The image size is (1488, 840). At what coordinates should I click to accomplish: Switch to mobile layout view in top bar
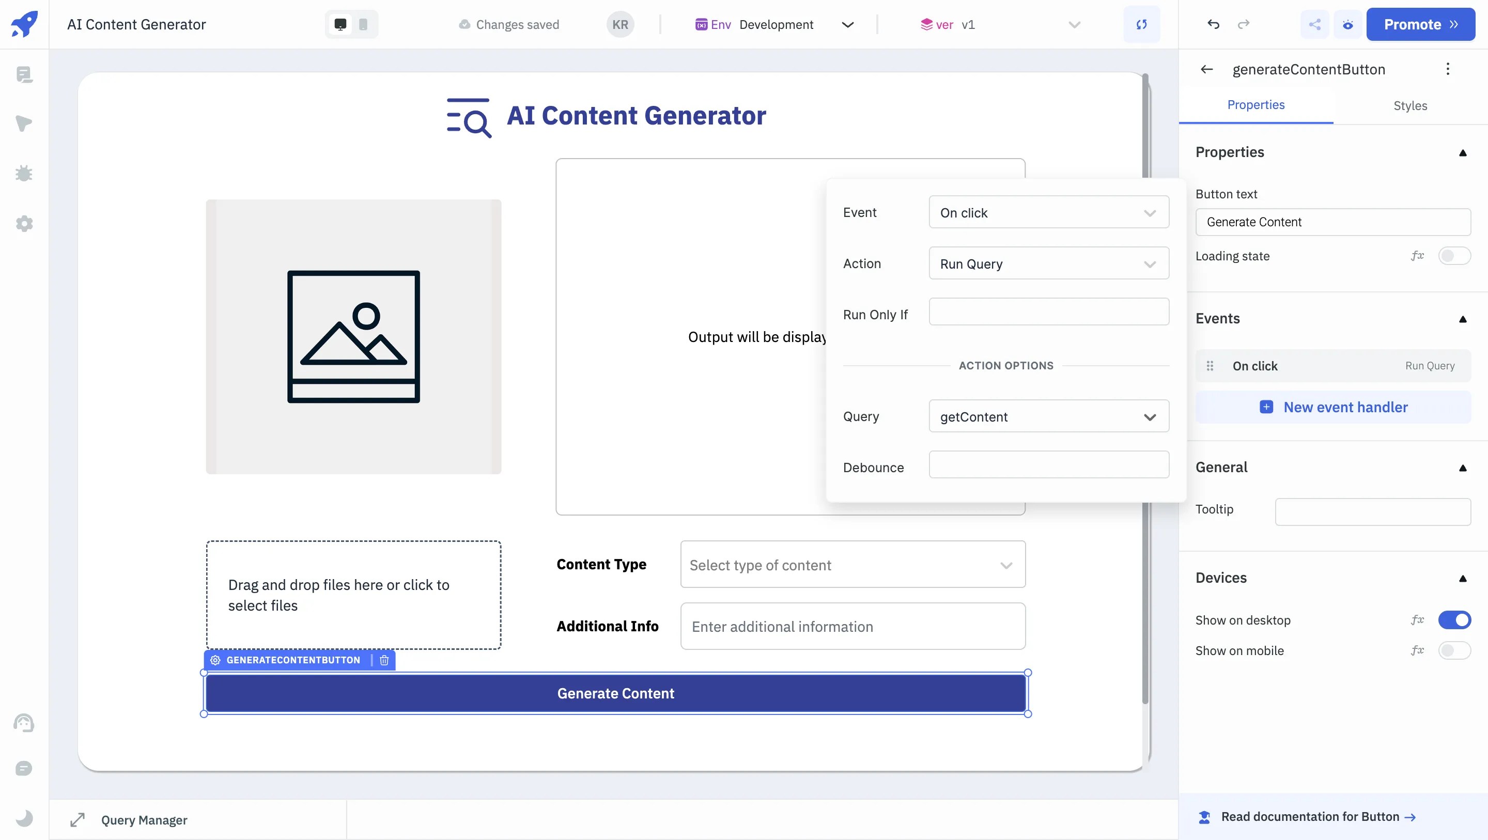363,24
